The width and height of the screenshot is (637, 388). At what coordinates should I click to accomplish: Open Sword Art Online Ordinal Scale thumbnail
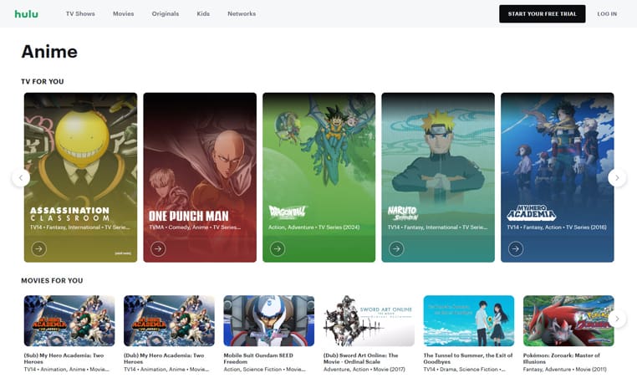click(x=369, y=320)
